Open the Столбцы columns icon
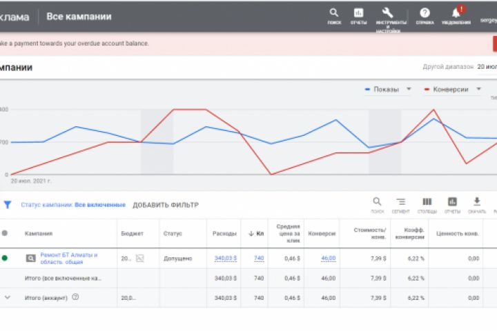 pyautogui.click(x=427, y=203)
